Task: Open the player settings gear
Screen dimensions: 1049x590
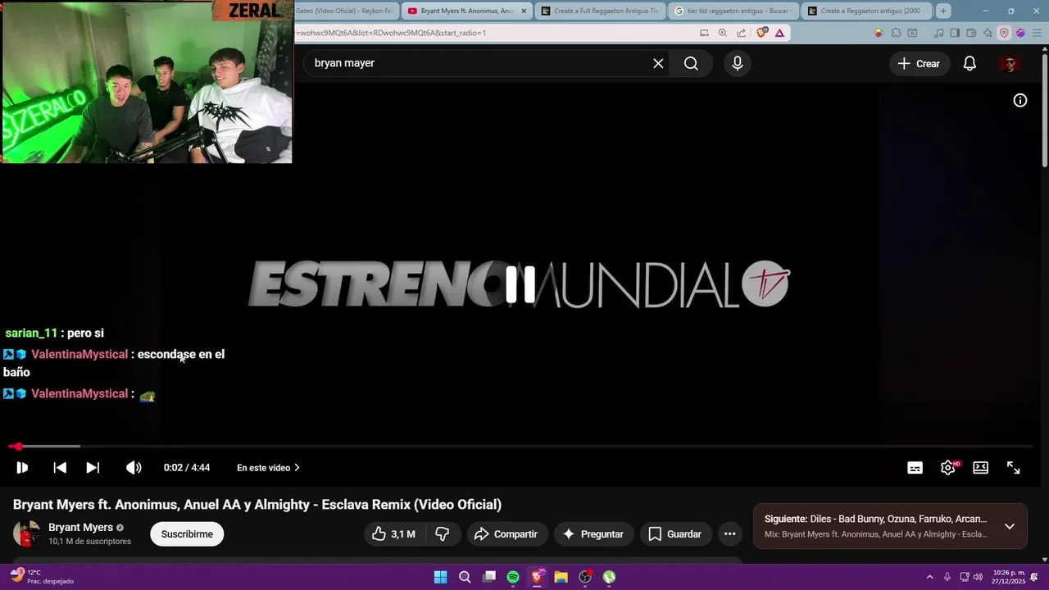Action: (948, 468)
